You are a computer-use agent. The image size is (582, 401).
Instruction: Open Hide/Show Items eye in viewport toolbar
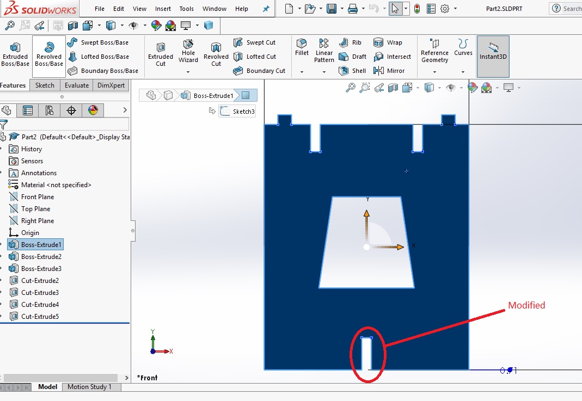point(451,88)
